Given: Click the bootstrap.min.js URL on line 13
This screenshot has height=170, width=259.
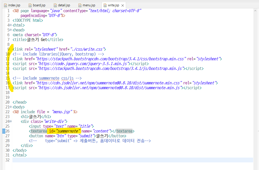Looking at the screenshot, I should [111, 68].
